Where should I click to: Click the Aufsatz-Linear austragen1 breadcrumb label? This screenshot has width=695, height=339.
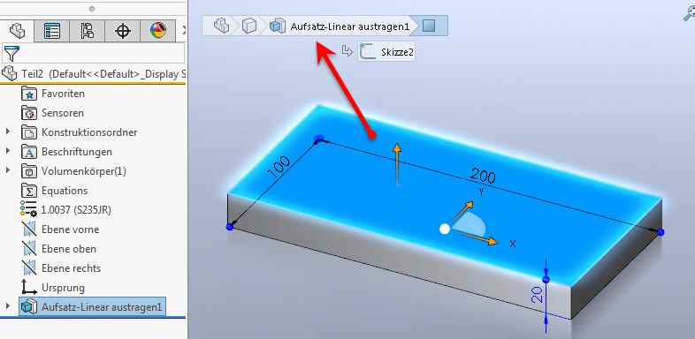[350, 26]
